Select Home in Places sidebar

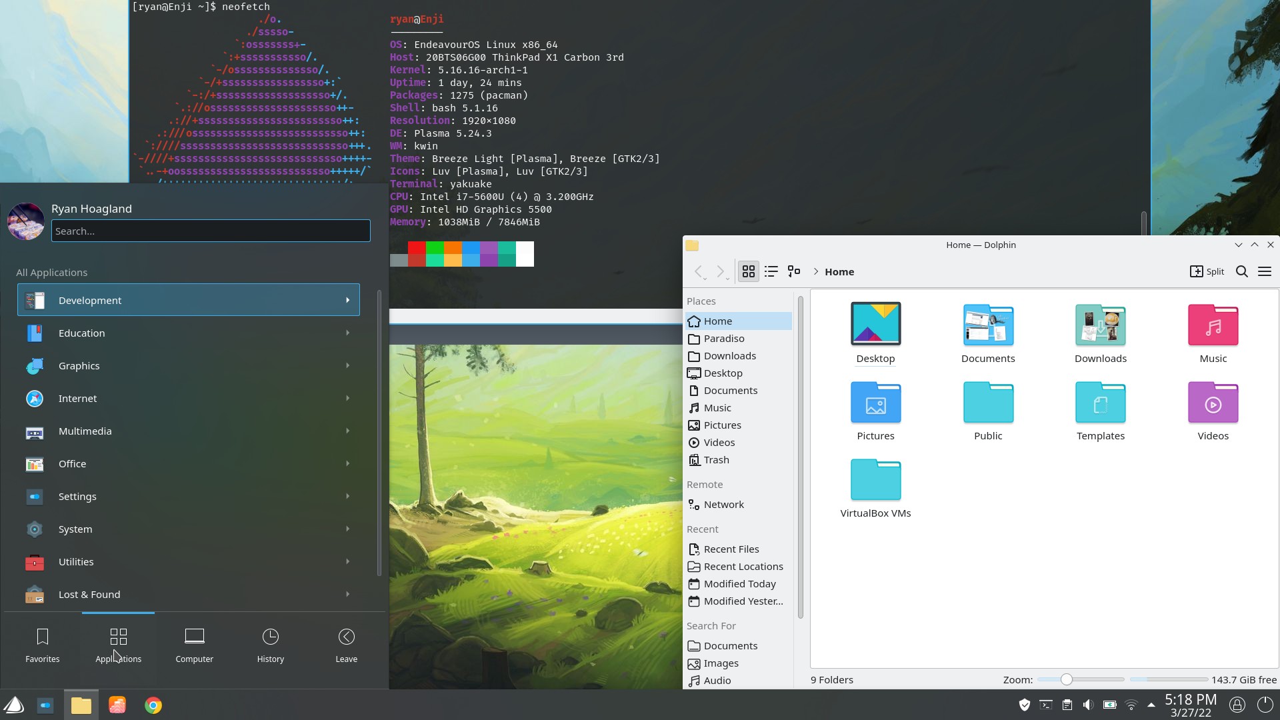point(739,321)
